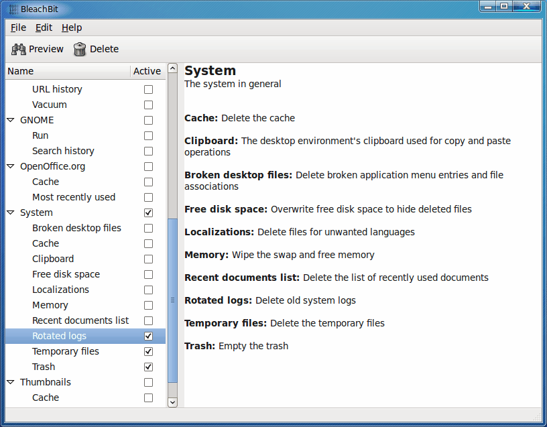This screenshot has height=427, width=547.
Task: Select the GNOME group row
Action: tap(86, 120)
